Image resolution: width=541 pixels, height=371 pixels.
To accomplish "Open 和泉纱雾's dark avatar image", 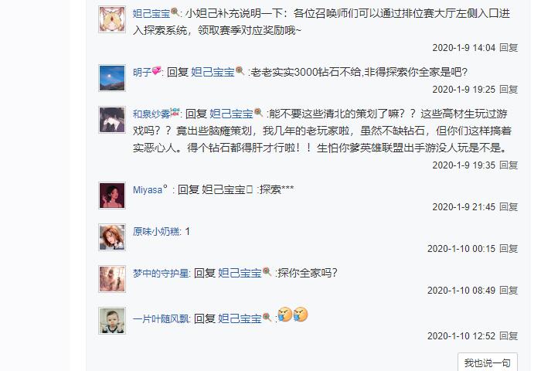I will click(112, 120).
